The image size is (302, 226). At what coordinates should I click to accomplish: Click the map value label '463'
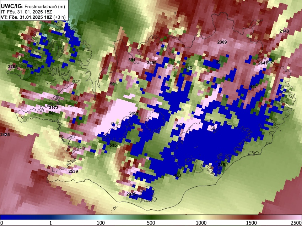point(177,175)
